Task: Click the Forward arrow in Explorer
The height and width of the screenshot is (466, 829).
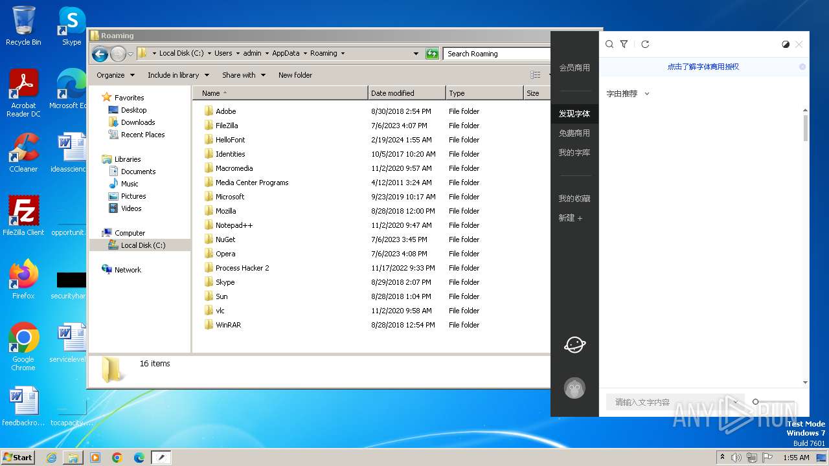Action: tap(118, 54)
